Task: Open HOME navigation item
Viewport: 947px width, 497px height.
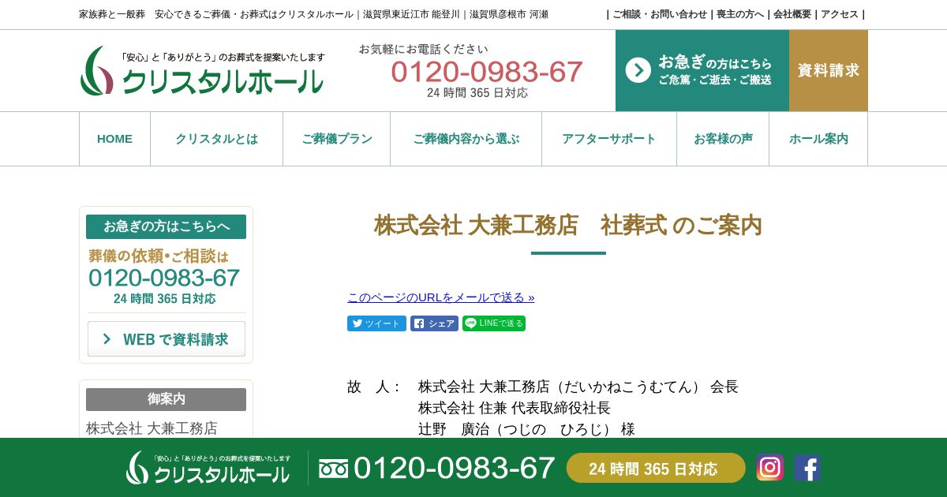Action: [114, 139]
